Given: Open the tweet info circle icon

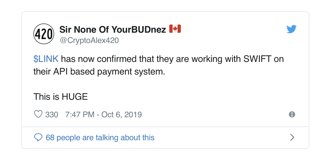Looking at the screenshot, I should coord(292,114).
